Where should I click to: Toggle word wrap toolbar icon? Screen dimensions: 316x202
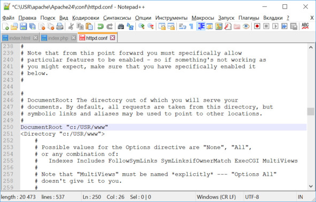pyautogui.click(x=182, y=26)
